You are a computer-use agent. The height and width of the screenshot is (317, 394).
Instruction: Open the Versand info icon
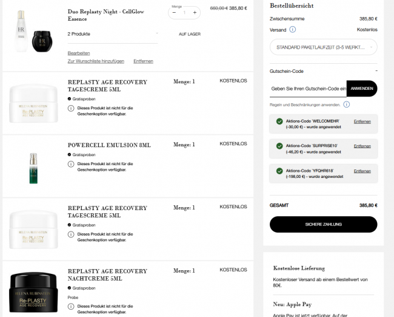coord(293,30)
